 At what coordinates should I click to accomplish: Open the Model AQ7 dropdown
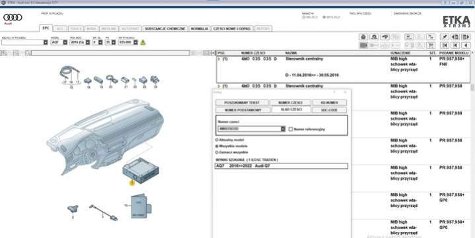(65, 43)
